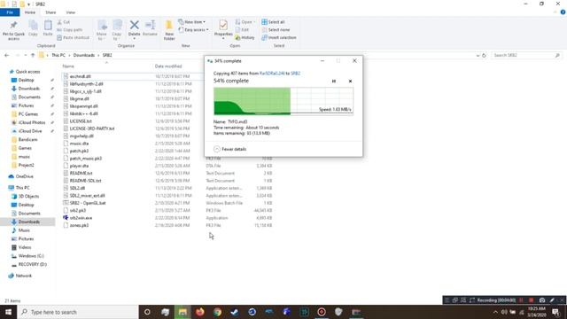Switch to the View ribbon tab

click(x=71, y=12)
